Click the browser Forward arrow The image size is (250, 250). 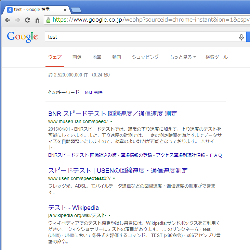click(x=17, y=20)
